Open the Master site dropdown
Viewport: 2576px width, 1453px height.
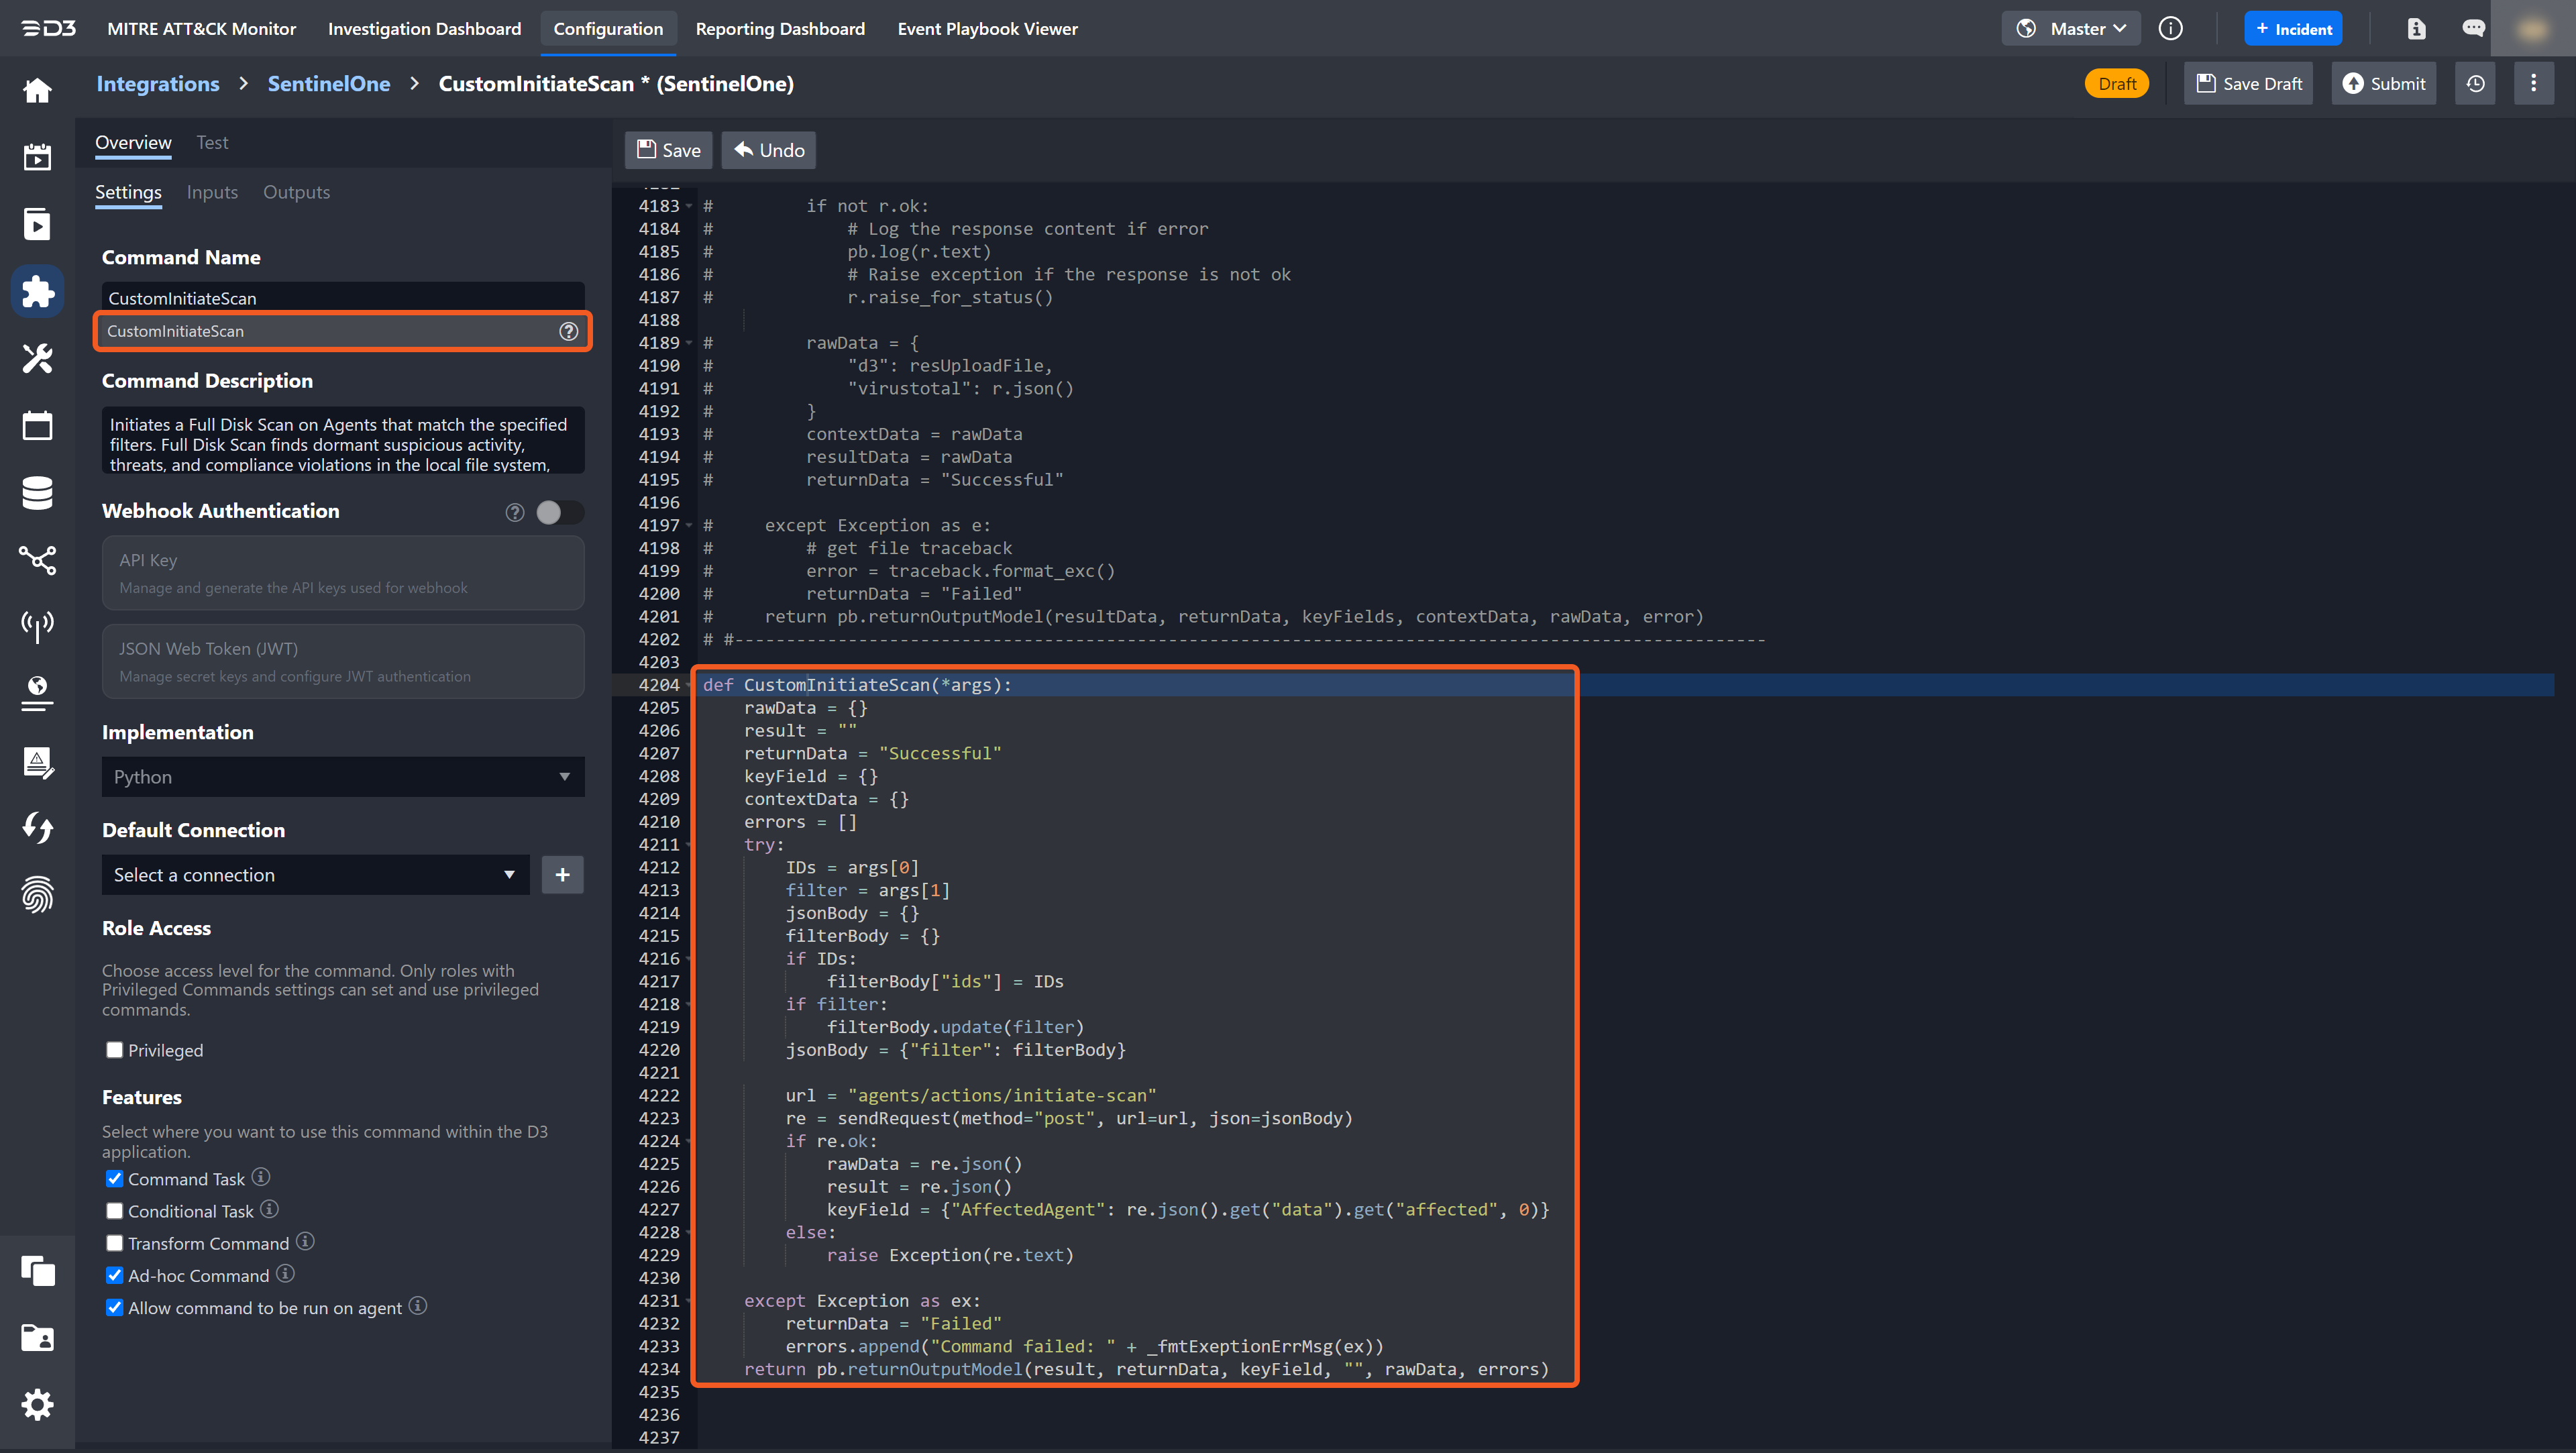[x=2072, y=29]
